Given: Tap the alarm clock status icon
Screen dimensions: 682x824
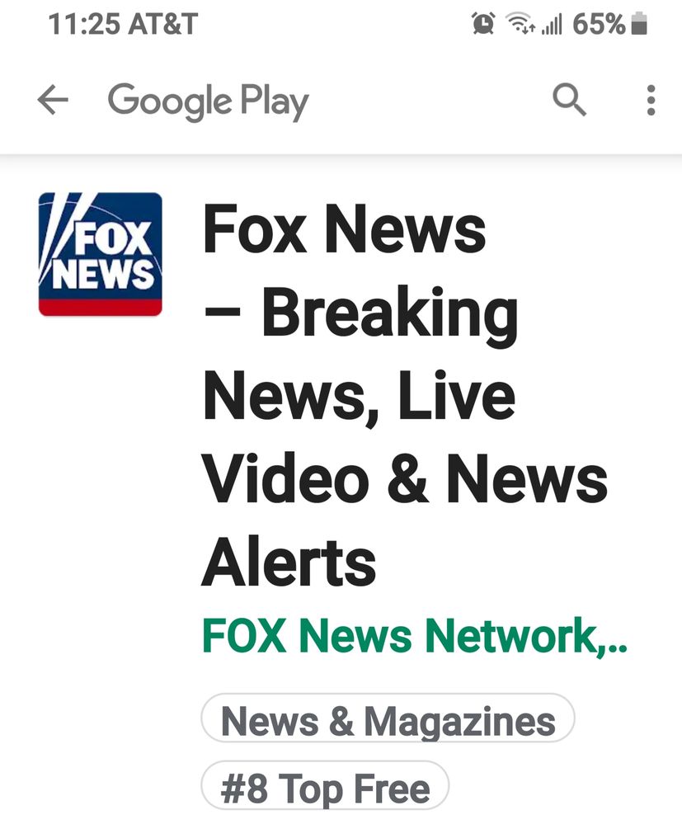Looking at the screenshot, I should coord(483,24).
